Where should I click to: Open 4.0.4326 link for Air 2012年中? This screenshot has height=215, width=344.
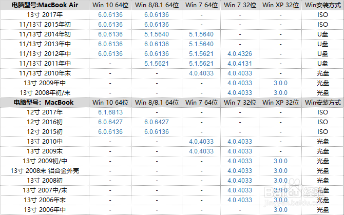(x=240, y=54)
